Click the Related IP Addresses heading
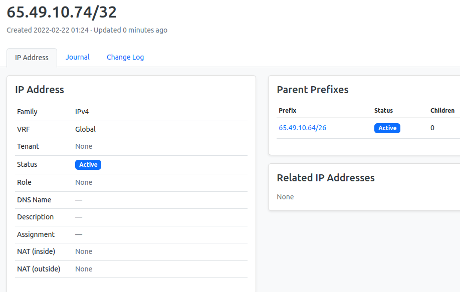 (326, 177)
